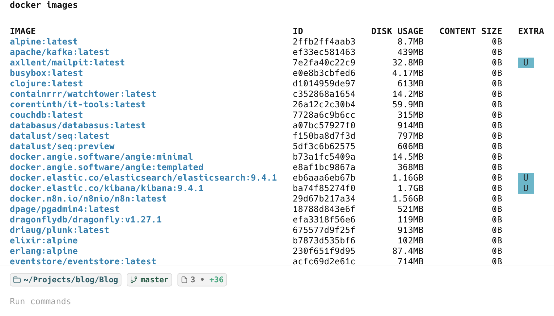
Task: Select datalust/seq:preview image name
Action: coord(62,147)
